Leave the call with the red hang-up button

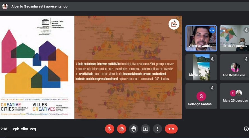point(171,129)
